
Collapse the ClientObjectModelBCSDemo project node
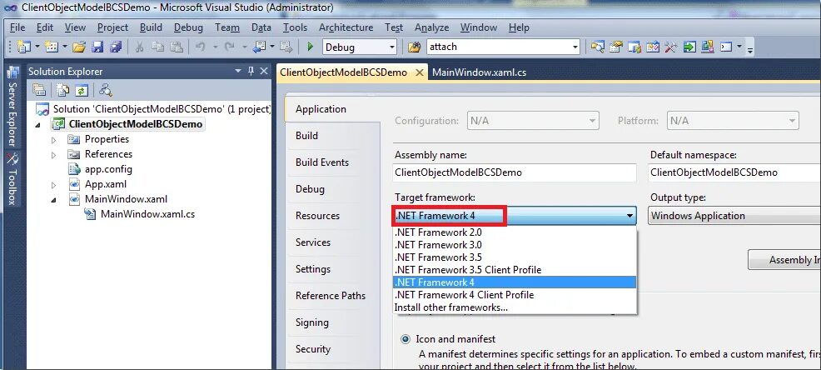coord(37,125)
